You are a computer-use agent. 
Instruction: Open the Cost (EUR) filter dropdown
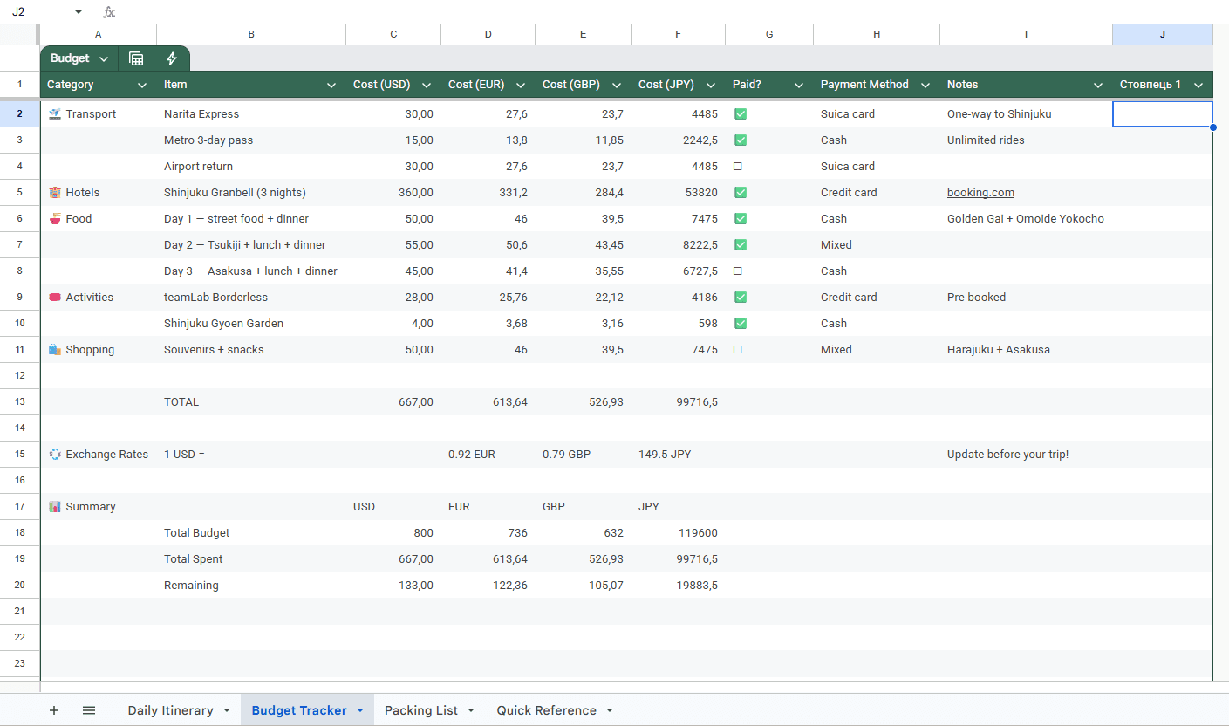pyautogui.click(x=521, y=86)
